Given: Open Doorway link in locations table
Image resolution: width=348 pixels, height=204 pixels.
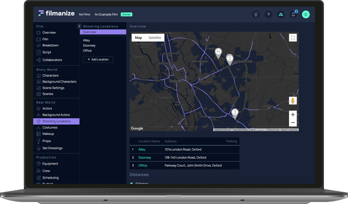Looking at the screenshot, I should tap(144, 158).
